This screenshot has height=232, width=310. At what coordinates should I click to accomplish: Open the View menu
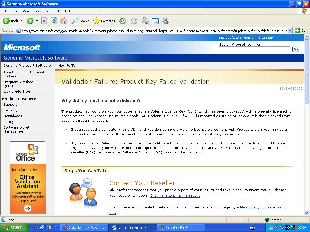point(26,11)
